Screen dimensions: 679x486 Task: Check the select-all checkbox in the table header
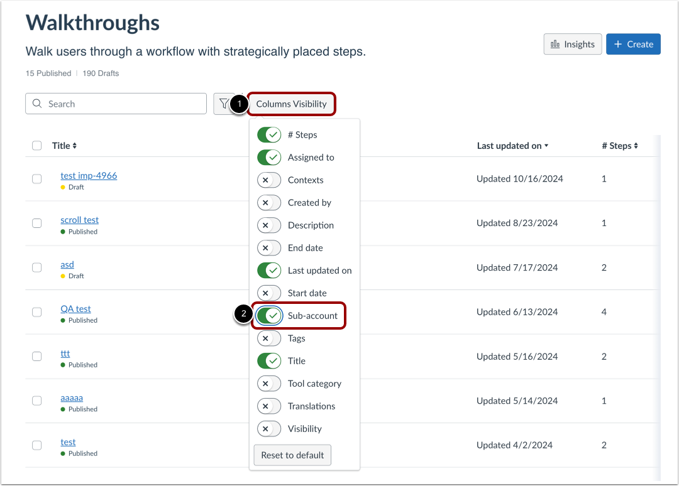pyautogui.click(x=36, y=145)
